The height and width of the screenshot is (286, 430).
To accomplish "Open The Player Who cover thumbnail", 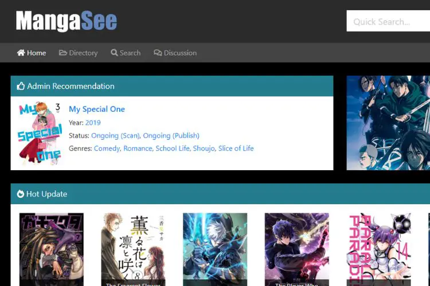I will click(x=297, y=249).
